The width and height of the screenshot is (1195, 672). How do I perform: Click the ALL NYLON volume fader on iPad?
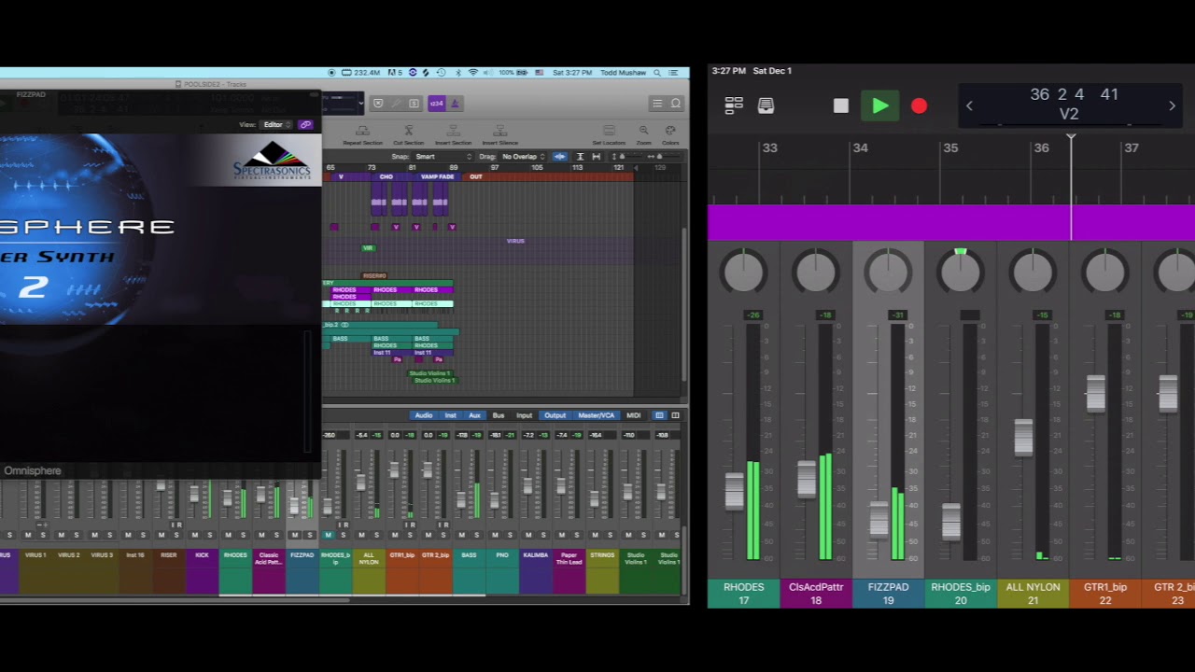point(1023,438)
